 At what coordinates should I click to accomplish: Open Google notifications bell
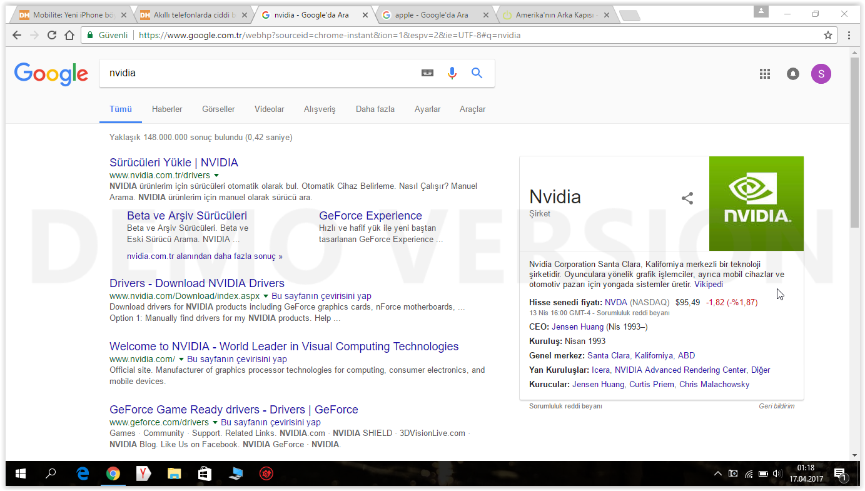pos(792,74)
